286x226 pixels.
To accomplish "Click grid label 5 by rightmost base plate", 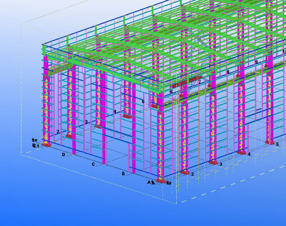I will coord(277,144).
